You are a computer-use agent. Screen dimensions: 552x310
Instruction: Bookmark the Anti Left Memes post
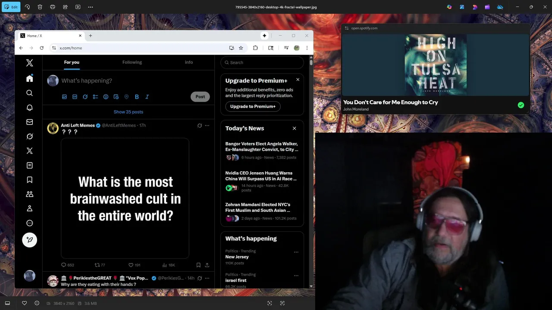coord(198,265)
